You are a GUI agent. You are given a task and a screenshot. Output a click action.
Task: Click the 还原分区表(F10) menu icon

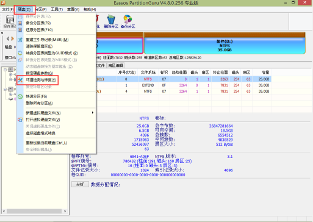20,30
